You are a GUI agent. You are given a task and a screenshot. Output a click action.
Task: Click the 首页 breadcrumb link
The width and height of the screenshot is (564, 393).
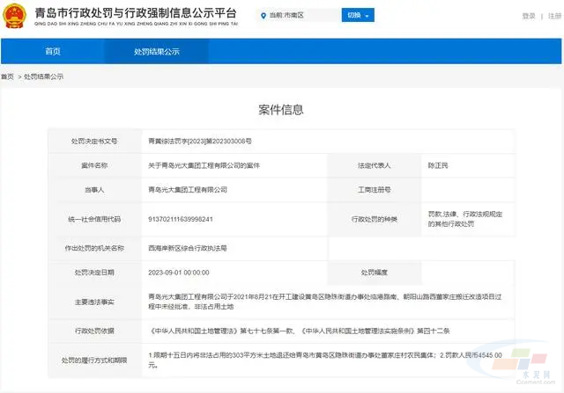[x=7, y=76]
